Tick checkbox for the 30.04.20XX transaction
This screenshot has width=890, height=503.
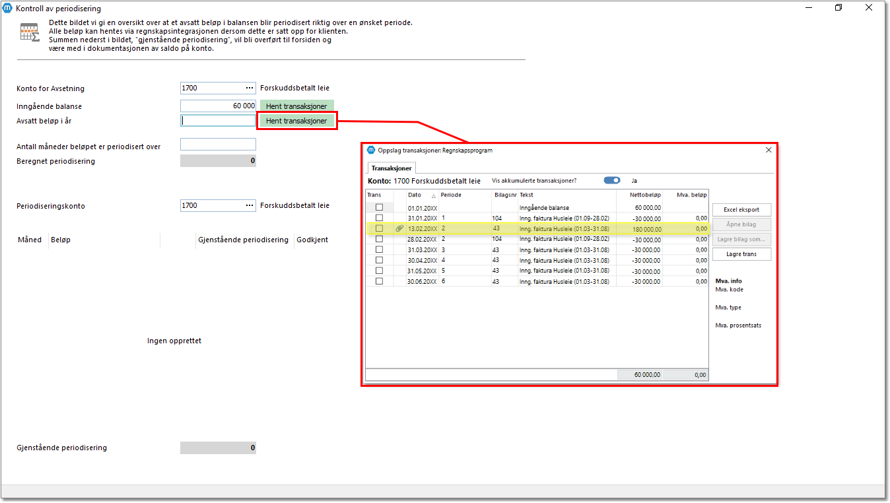[x=379, y=260]
